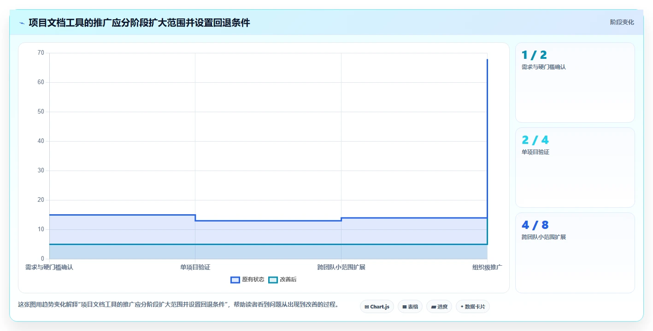This screenshot has width=653, height=331.
Task: Click the 阶段变化 label in header
Action: click(x=622, y=22)
